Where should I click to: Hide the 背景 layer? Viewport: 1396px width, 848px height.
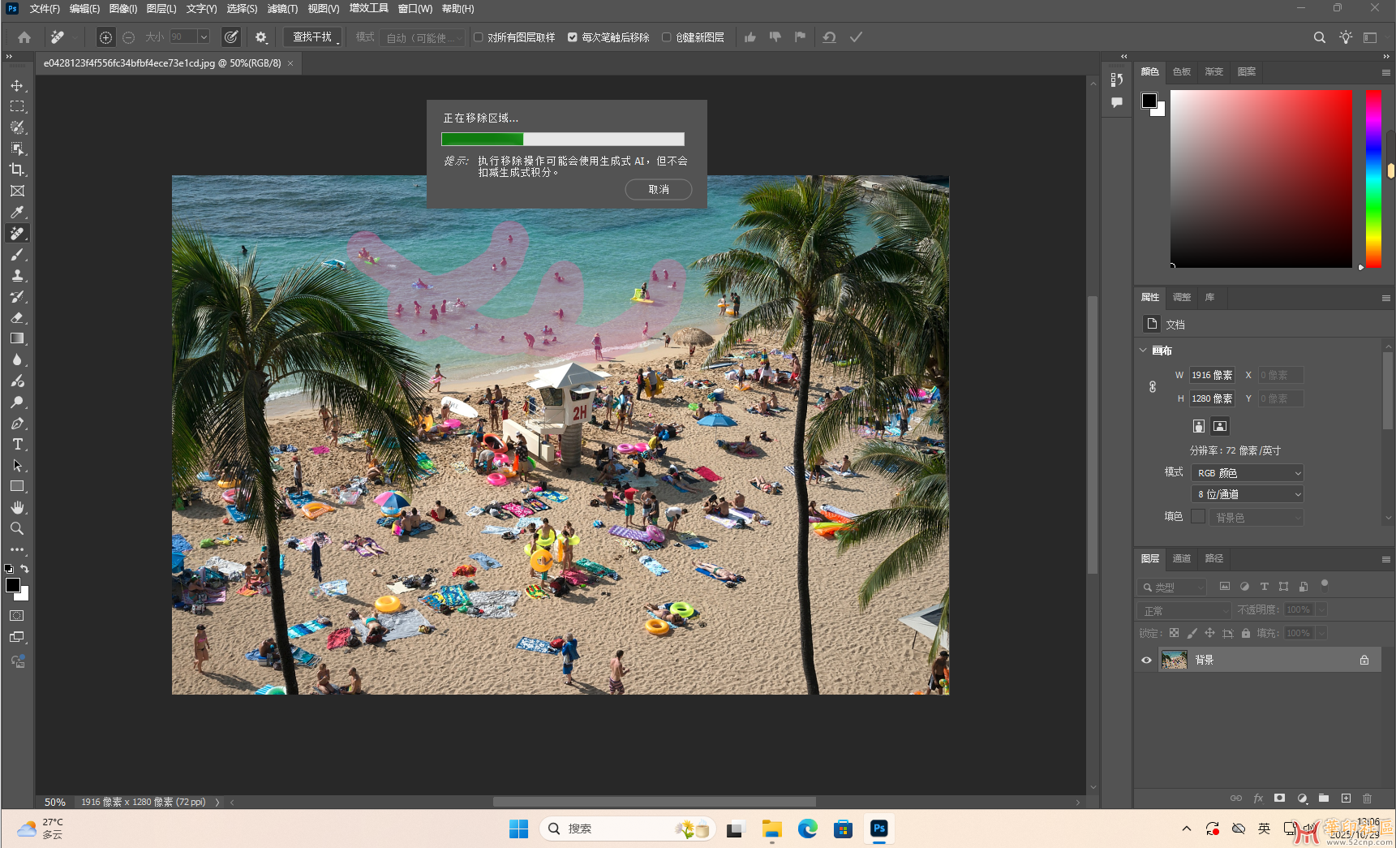1146,660
